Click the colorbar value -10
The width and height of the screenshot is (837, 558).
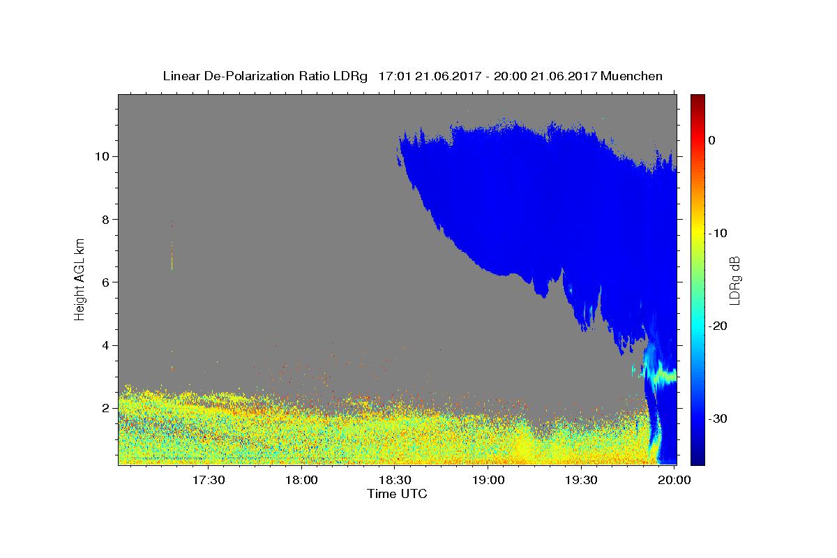pos(718,233)
